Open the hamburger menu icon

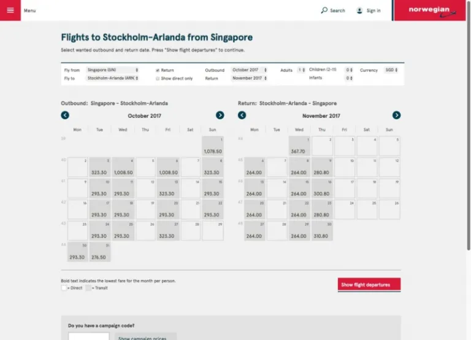coord(10,10)
